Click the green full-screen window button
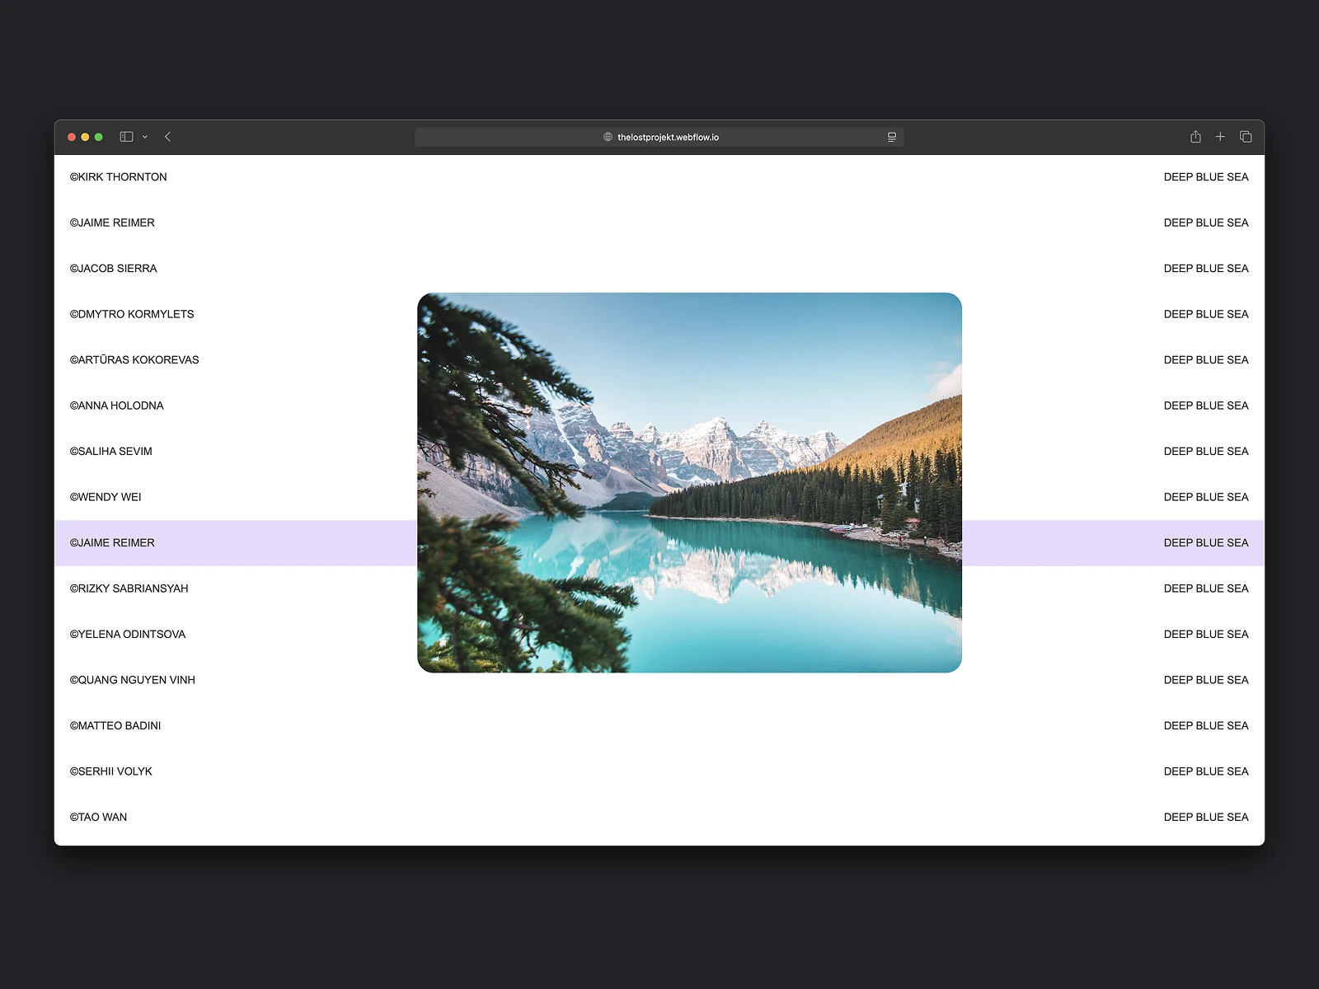The image size is (1319, 989). 97,136
